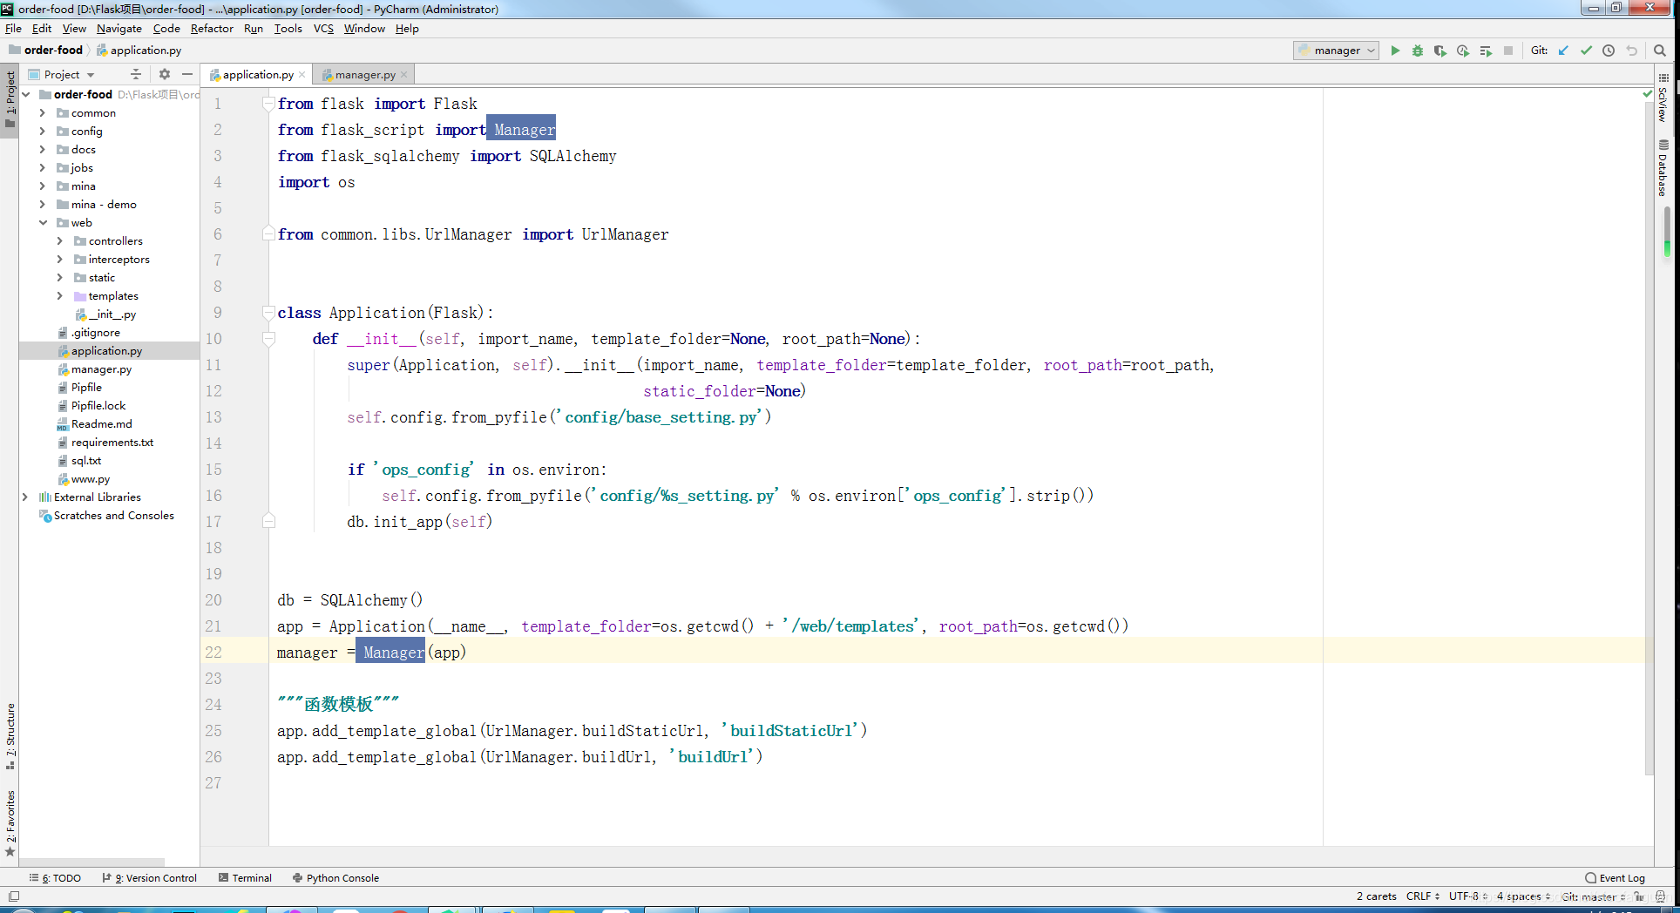
Task: Open Search Everywhere magnifier icon
Action: (1660, 51)
